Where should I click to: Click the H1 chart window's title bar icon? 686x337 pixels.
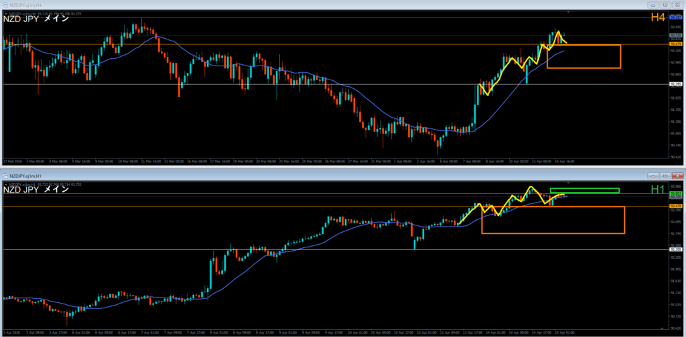tap(5, 175)
